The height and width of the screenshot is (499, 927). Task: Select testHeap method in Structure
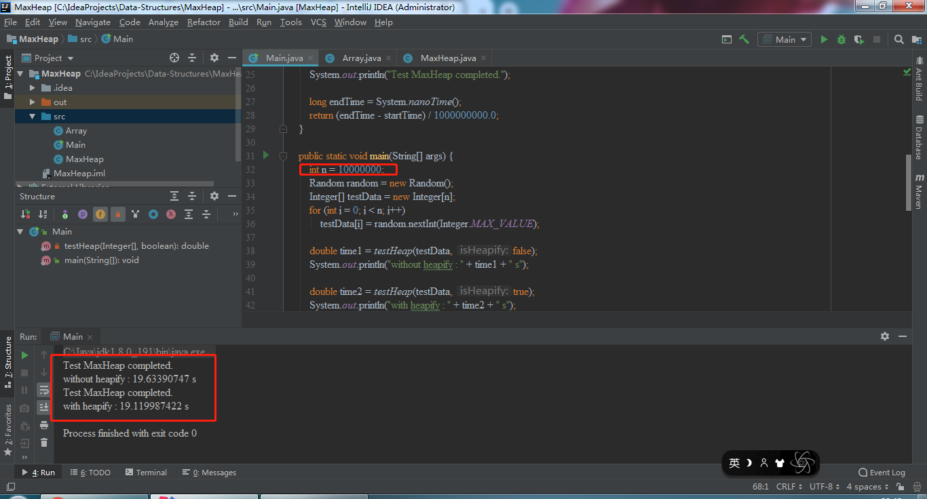pos(136,246)
